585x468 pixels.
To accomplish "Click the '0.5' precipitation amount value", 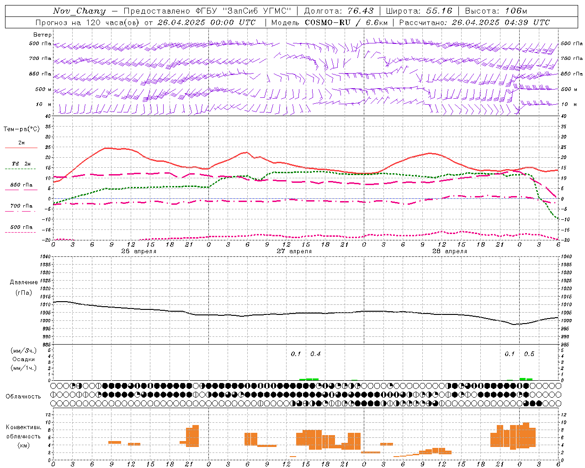I will click(x=529, y=354).
